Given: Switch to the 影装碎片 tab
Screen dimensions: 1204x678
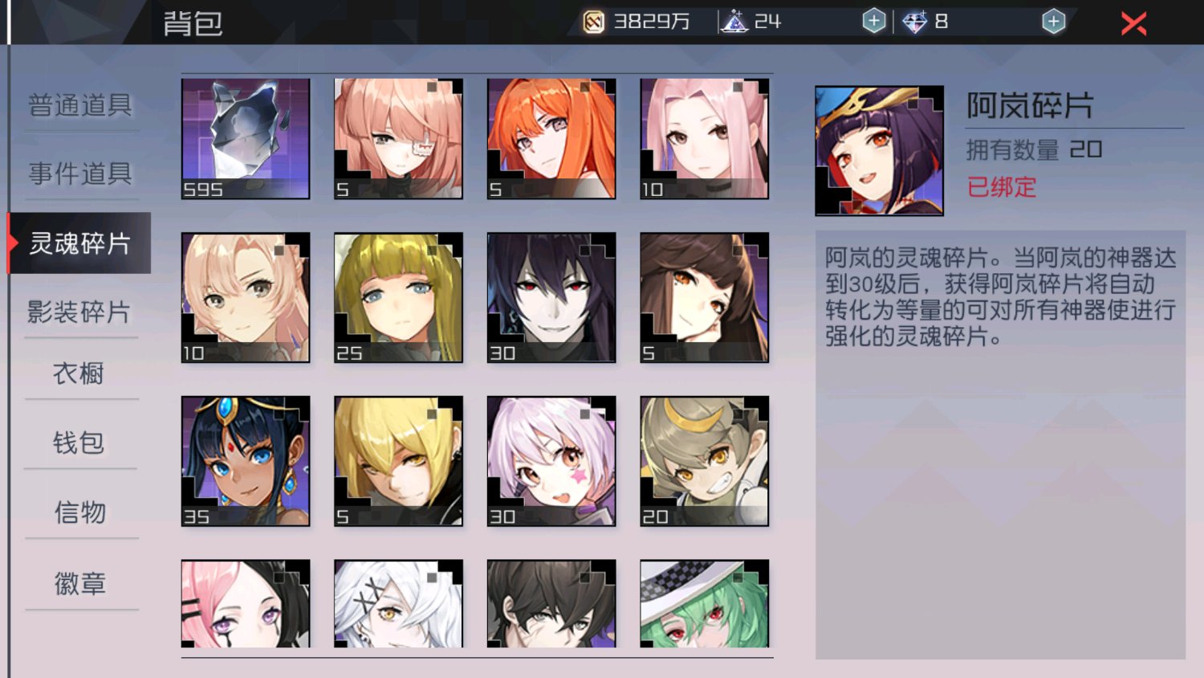Looking at the screenshot, I should (79, 312).
